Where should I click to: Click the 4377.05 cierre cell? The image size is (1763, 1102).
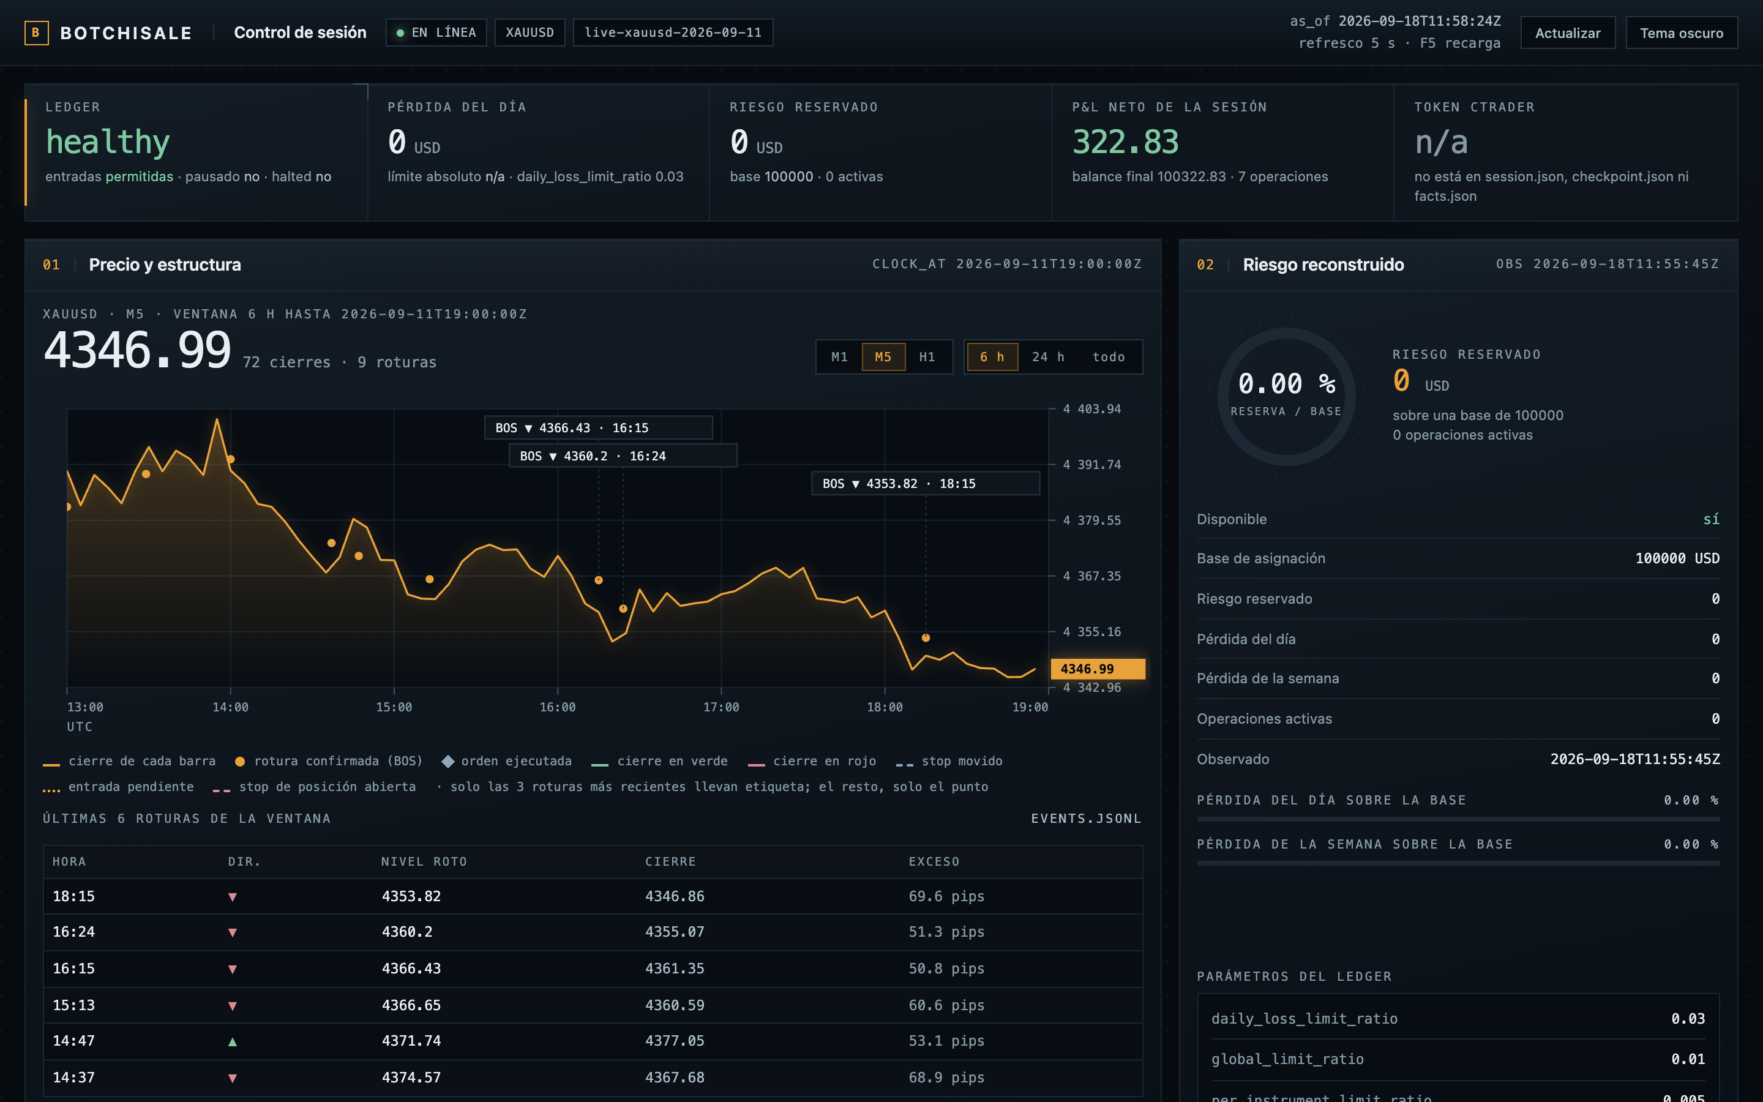click(675, 1041)
